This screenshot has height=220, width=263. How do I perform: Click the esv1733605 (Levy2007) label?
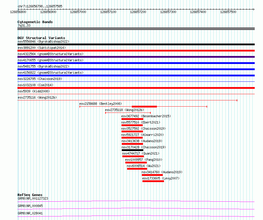[x=161, y=178]
